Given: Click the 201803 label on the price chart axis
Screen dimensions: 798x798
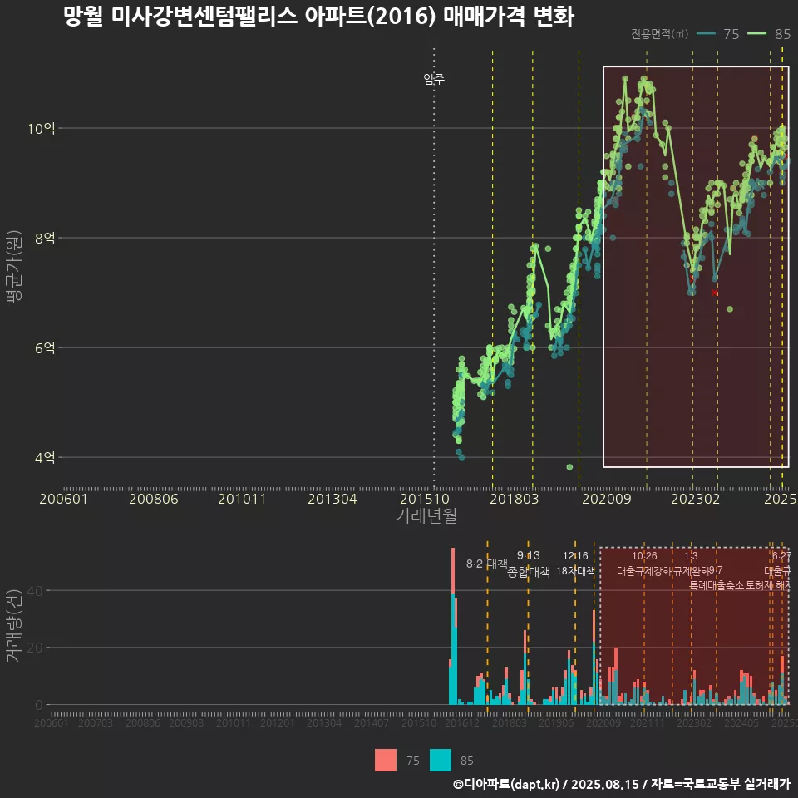Looking at the screenshot, I should (x=514, y=499).
